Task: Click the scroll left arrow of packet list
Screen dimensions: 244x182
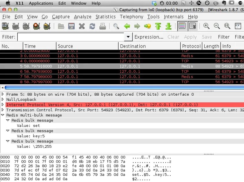Action: click(2, 88)
